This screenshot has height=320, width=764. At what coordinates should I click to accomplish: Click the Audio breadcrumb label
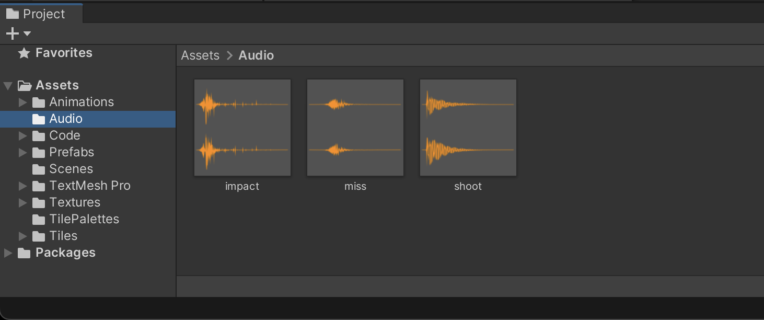point(256,55)
